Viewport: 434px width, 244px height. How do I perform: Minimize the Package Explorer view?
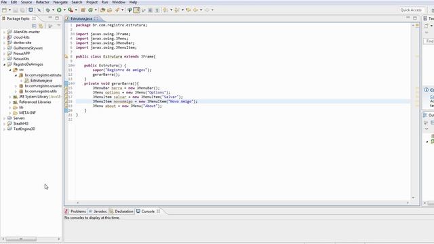point(50,18)
